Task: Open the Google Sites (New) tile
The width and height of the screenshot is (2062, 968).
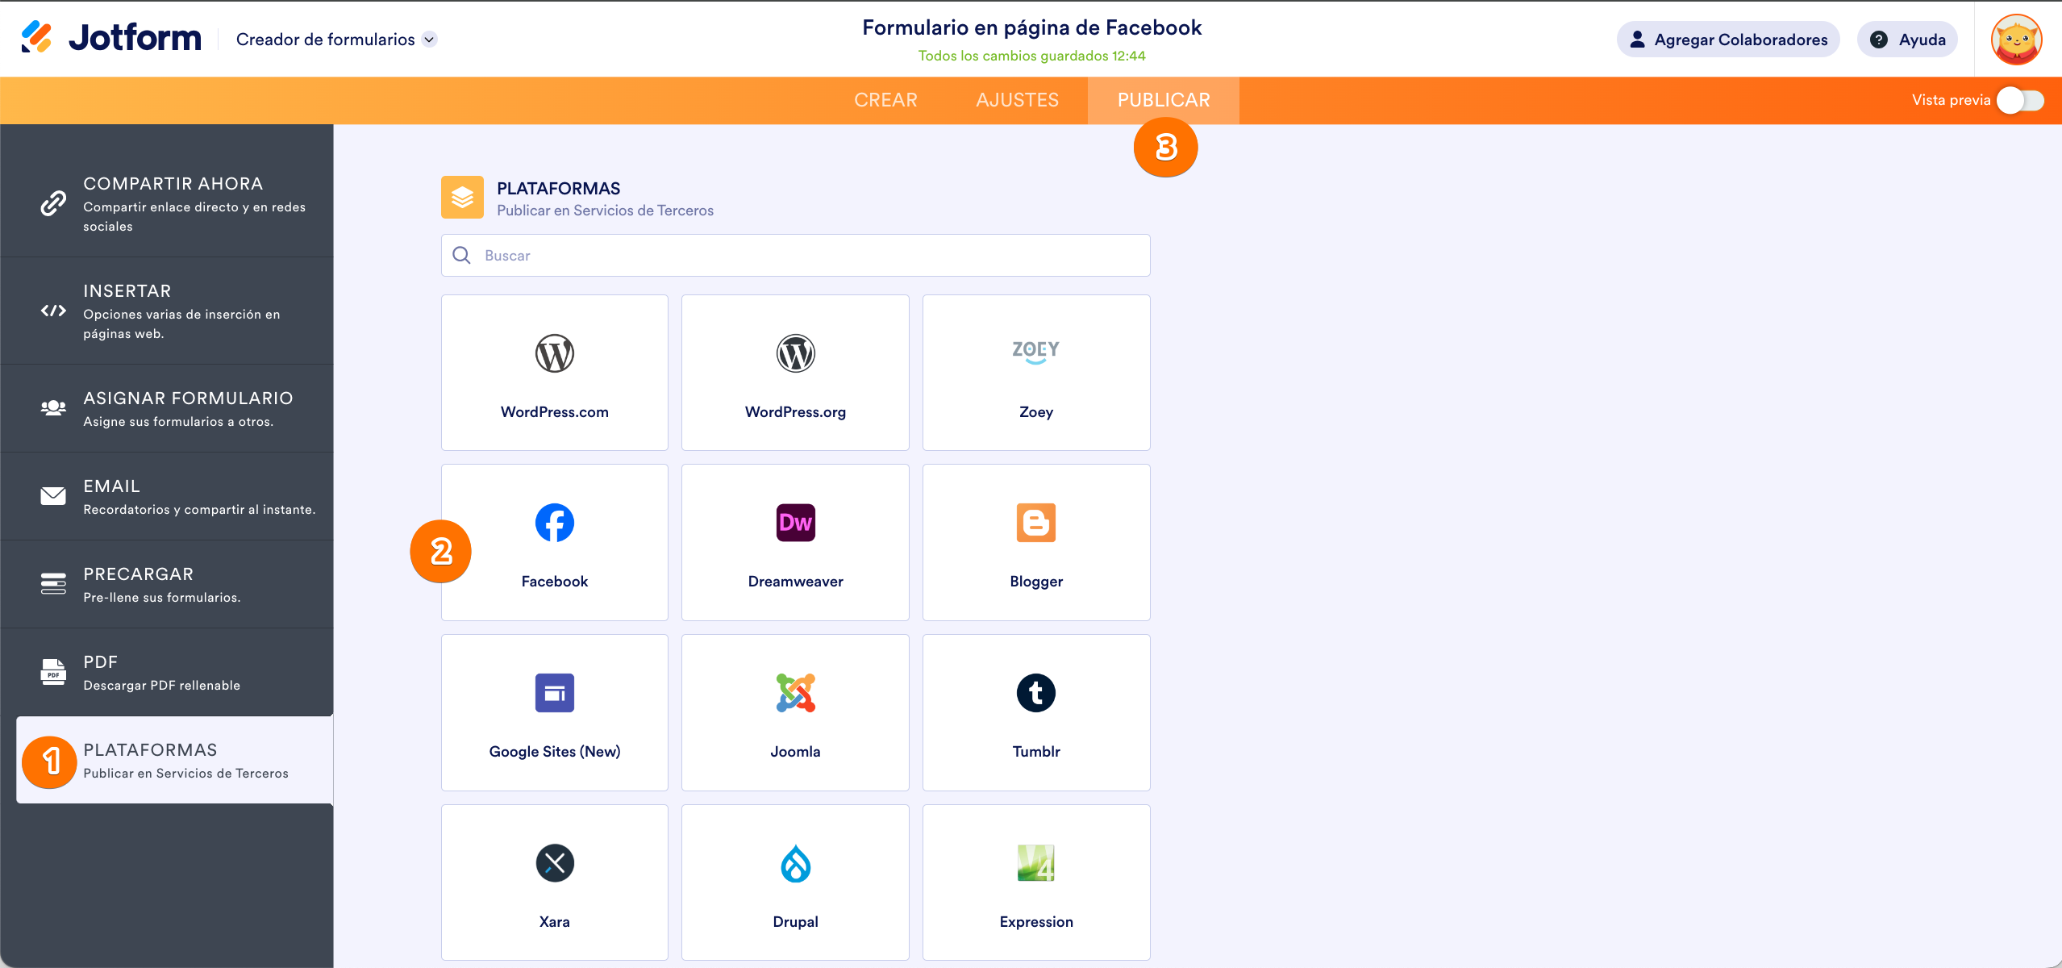Action: (554, 712)
